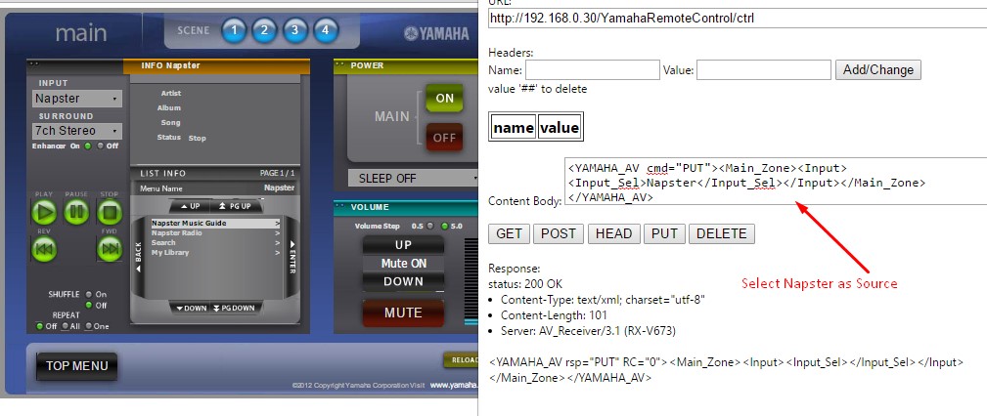This screenshot has height=416, width=987.
Task: Open the SLEEP OFF dropdown
Action: (x=414, y=178)
